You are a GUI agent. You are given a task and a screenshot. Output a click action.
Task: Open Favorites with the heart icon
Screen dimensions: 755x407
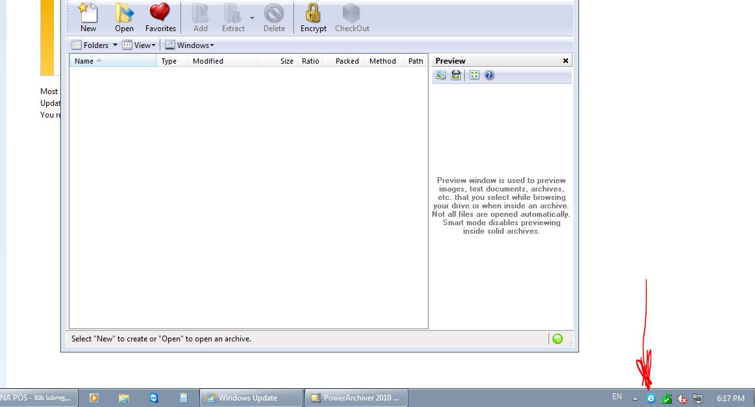click(x=160, y=18)
